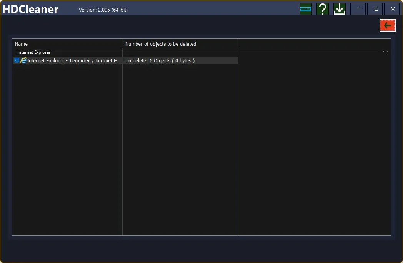The width and height of the screenshot is (403, 263).
Task: Minimize the HDCleaner window
Action: pyautogui.click(x=359, y=9)
